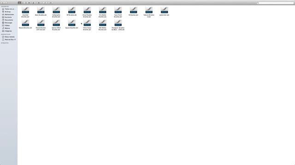295x165 pixels.
Task: Select the M Brushes.abr file
Action: (x=133, y=11)
